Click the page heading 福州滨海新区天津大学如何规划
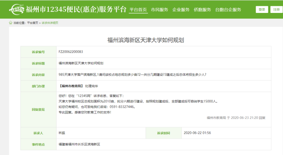 [146, 40]
